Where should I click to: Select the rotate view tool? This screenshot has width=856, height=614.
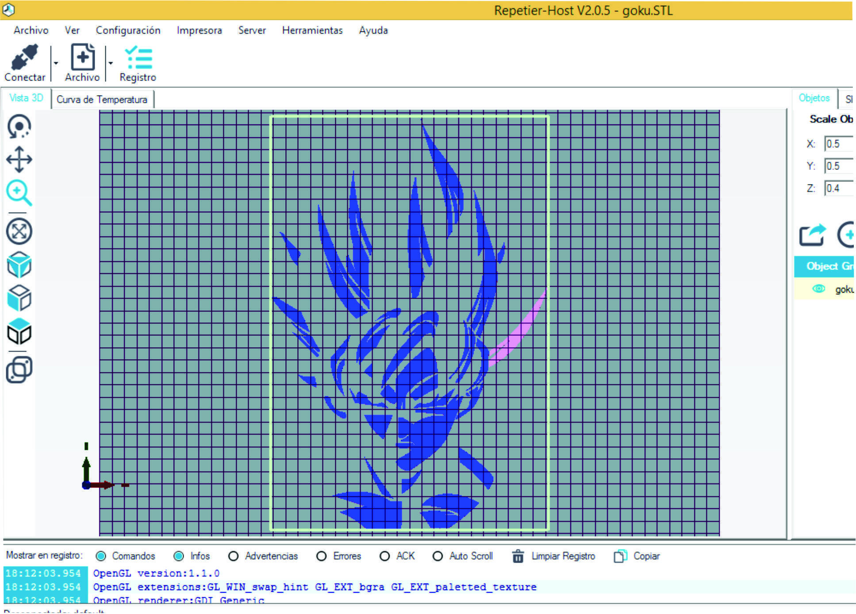19,127
